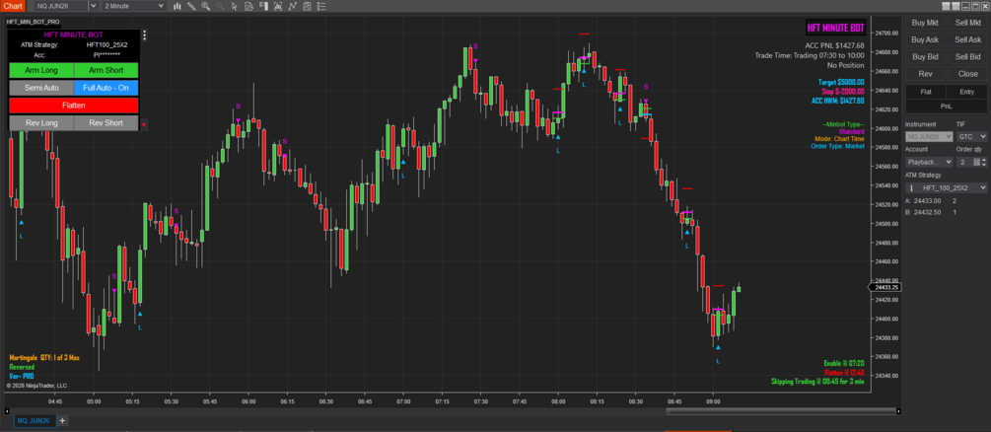Click the second window link square icon
The width and height of the screenshot is (991, 432).
click(955, 6)
